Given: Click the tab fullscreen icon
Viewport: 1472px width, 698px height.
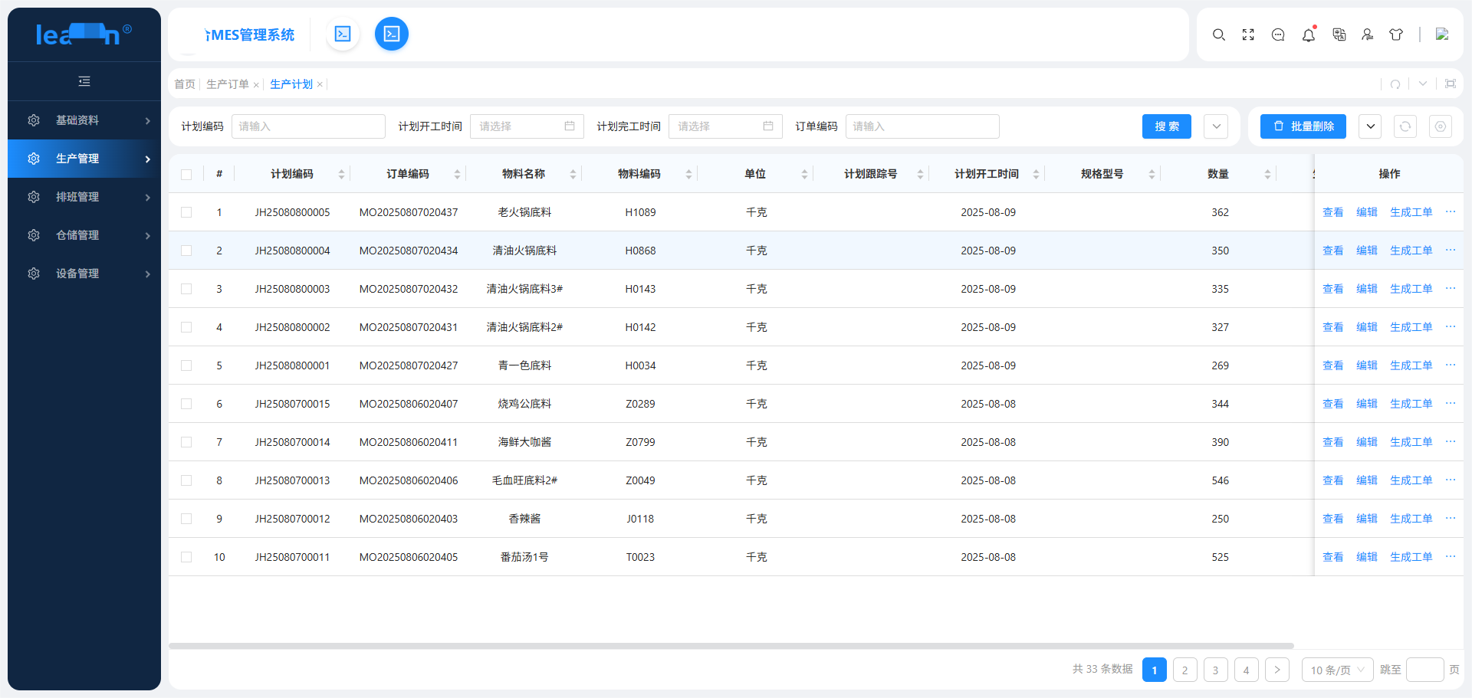Looking at the screenshot, I should click(x=1451, y=84).
